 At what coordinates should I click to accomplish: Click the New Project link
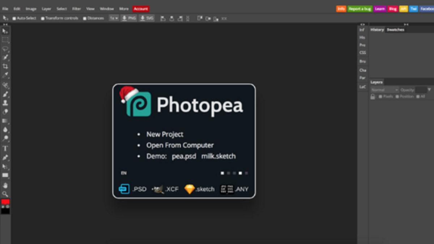tap(164, 134)
